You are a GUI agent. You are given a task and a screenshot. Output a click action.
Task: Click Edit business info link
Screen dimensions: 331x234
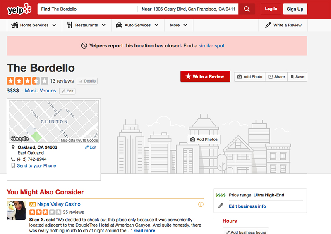[247, 206]
